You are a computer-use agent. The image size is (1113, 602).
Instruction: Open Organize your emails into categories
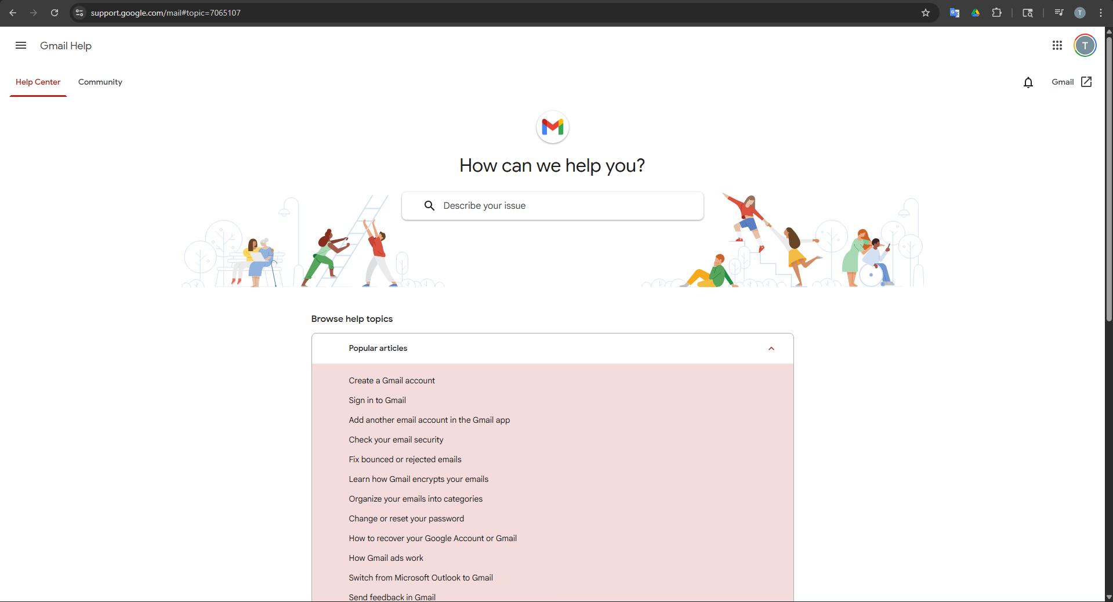tap(415, 499)
